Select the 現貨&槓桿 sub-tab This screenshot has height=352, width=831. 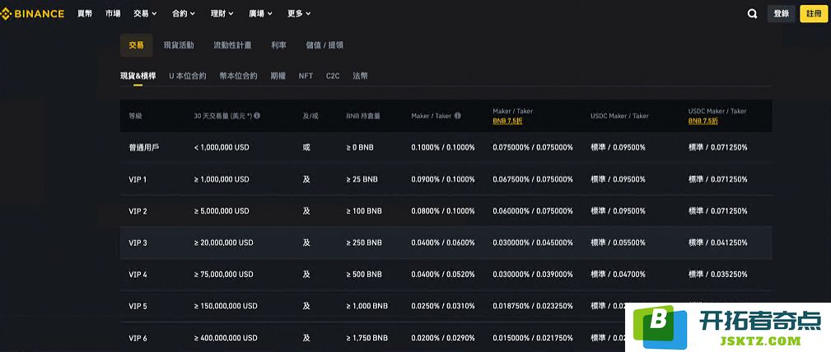[138, 76]
